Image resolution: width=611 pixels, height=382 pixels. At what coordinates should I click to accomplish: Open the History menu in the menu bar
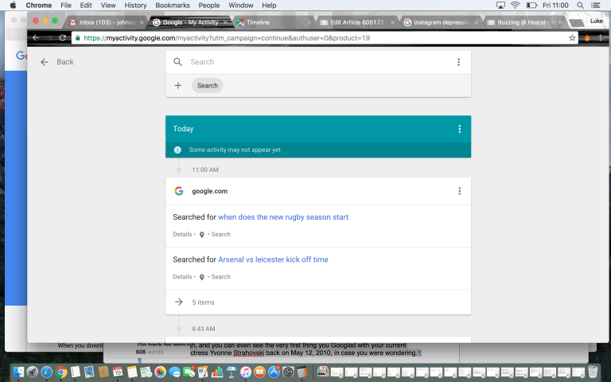(135, 6)
